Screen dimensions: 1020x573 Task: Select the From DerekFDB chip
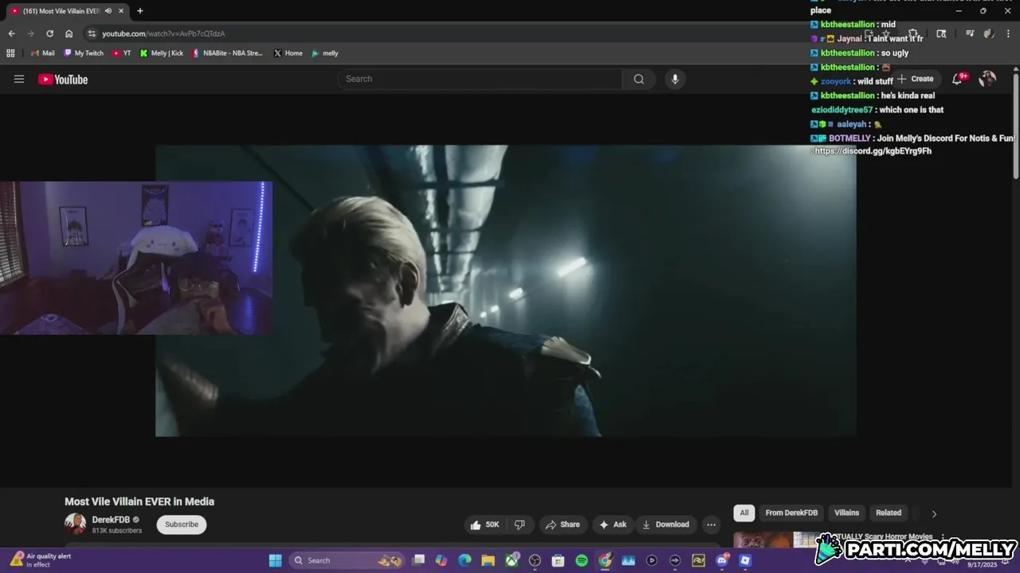[791, 513]
